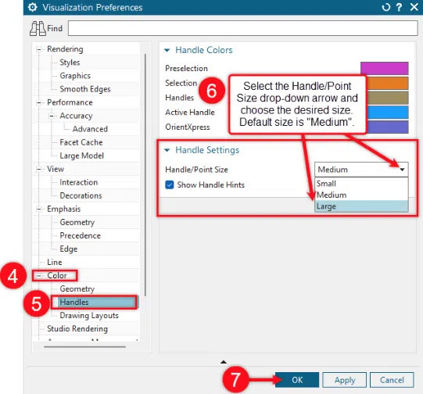Collapse the Handle Settings section
The width and height of the screenshot is (423, 394).
click(167, 150)
